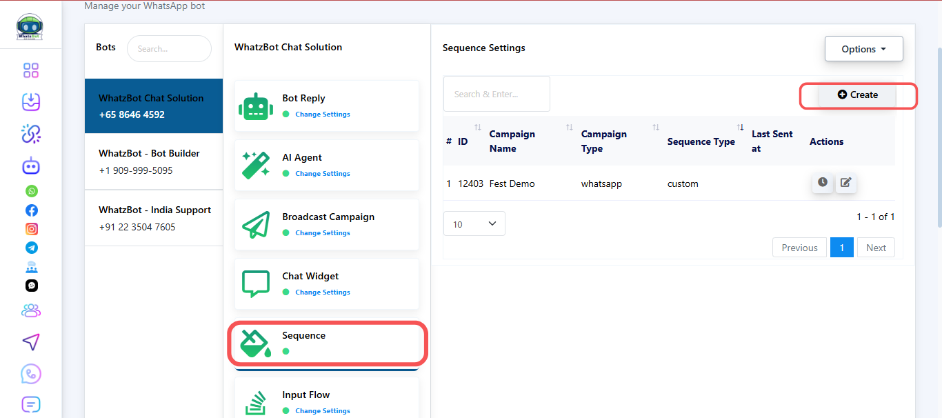This screenshot has height=418, width=942.
Task: Select the Instagram icon in sidebar
Action: tap(32, 229)
